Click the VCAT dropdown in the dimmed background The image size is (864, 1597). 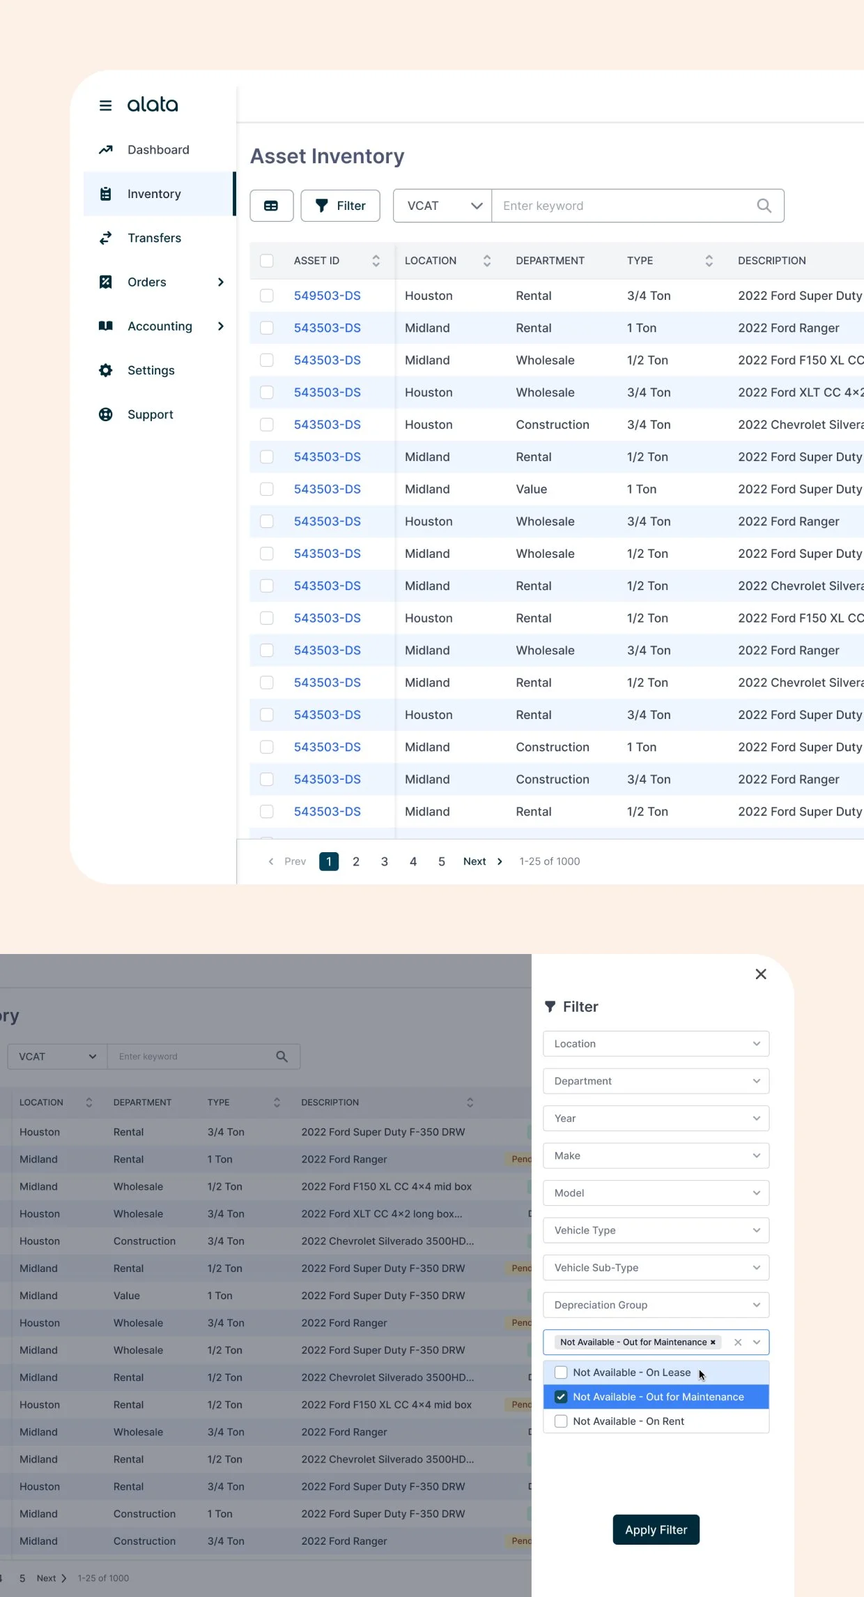[57, 1057]
